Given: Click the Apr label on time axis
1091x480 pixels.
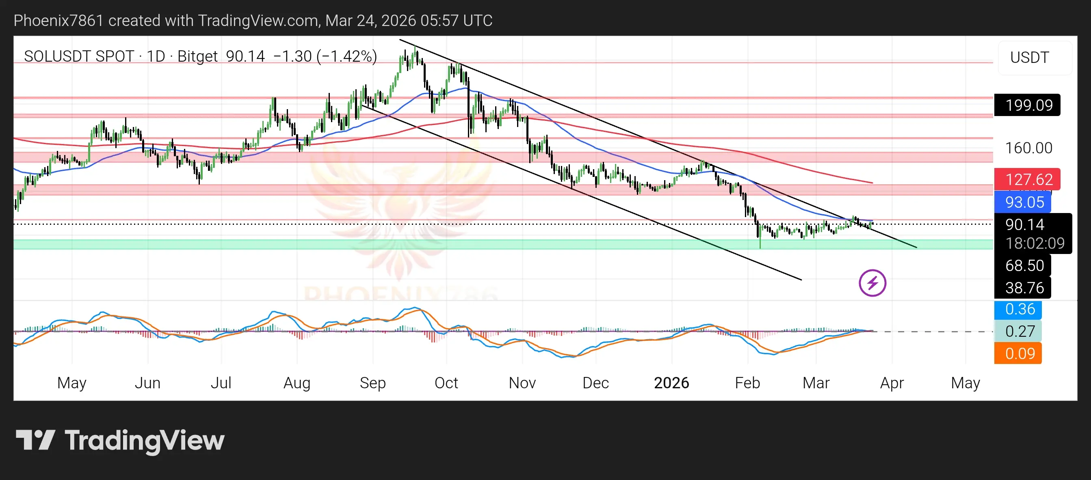Looking at the screenshot, I should [892, 383].
